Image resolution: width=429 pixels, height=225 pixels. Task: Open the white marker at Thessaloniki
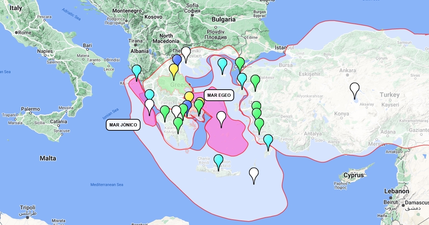point(186,52)
